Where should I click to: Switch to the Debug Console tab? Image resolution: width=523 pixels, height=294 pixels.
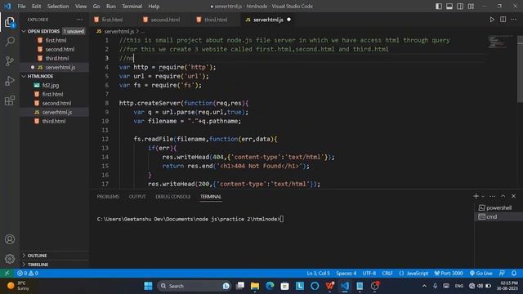click(x=172, y=196)
